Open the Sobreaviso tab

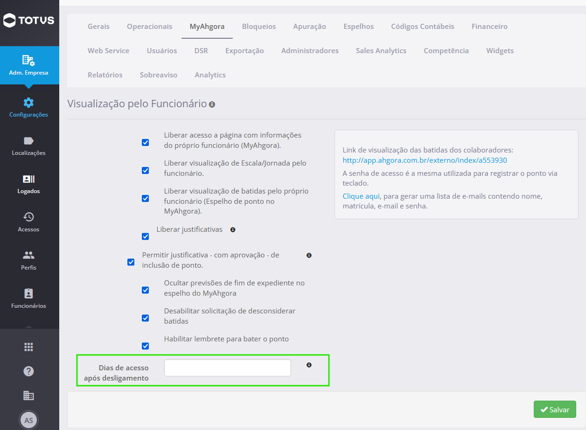point(159,75)
